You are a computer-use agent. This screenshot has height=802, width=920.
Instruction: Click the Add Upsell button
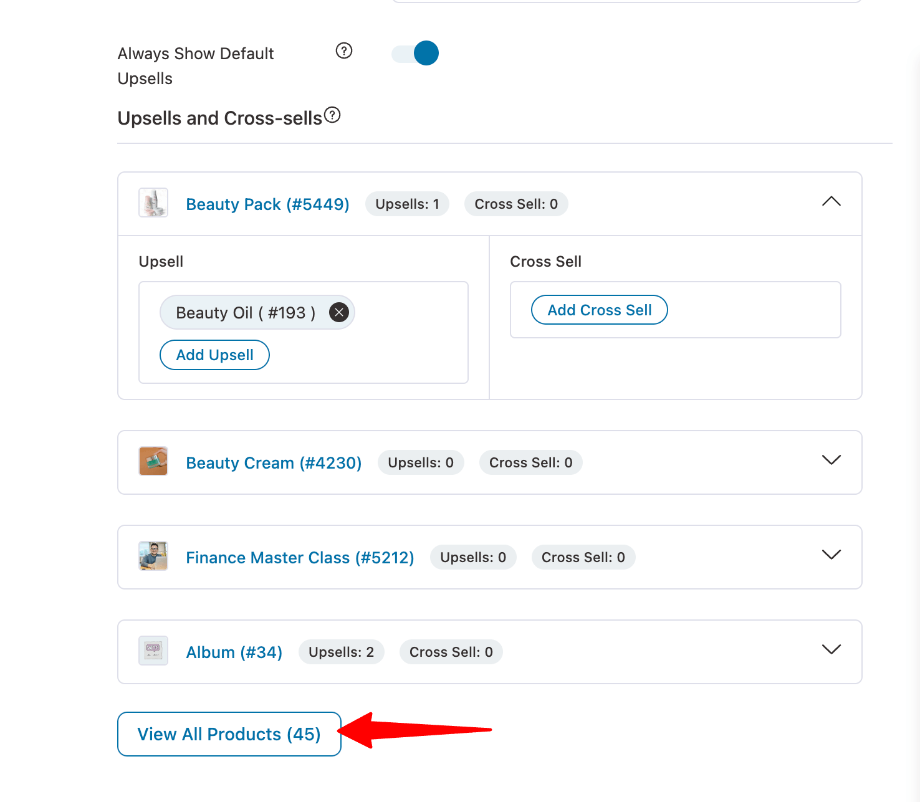[214, 355]
